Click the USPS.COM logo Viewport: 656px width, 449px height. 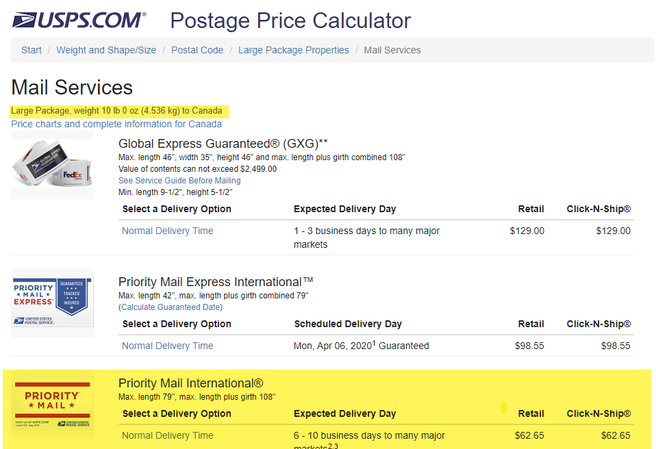[79, 20]
